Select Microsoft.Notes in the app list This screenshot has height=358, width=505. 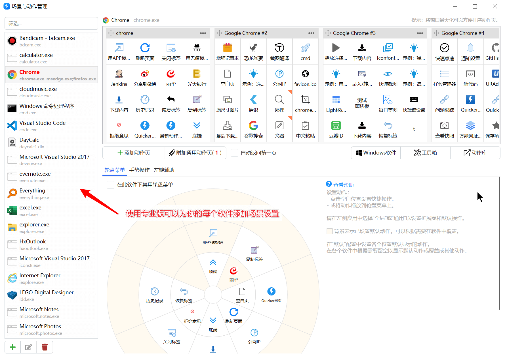(x=51, y=312)
